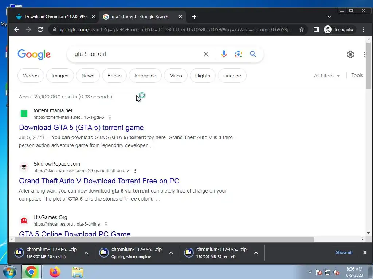Viewport: 373px width, 279px height.
Task: Filter results by Books
Action: pos(114,76)
